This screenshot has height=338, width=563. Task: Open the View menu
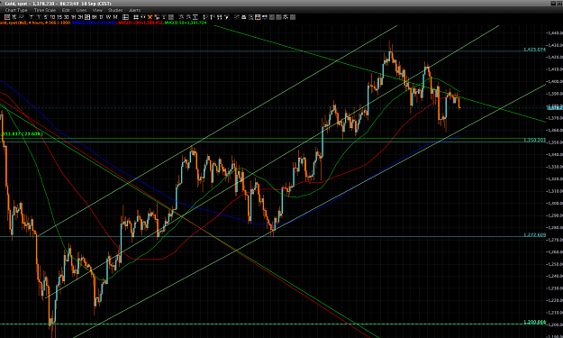click(97, 10)
